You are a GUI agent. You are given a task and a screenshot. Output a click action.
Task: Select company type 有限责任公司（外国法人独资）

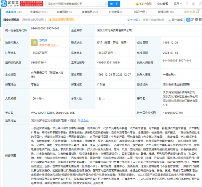pyautogui.click(x=47, y=75)
